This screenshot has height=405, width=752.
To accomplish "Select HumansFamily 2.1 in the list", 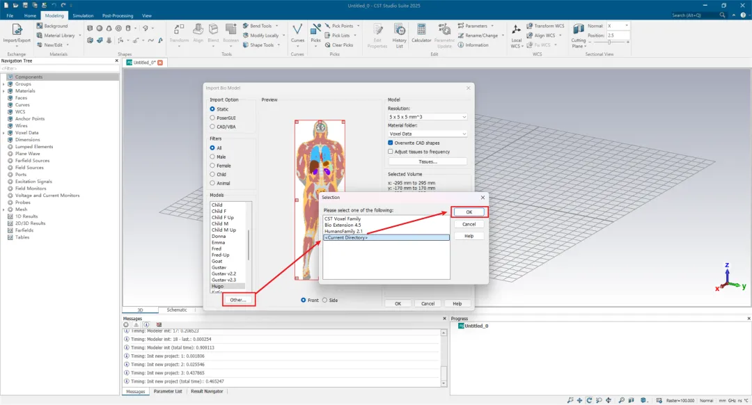I will (343, 231).
